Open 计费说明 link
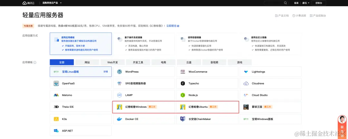The height and width of the screenshot is (139, 348). [299, 16]
